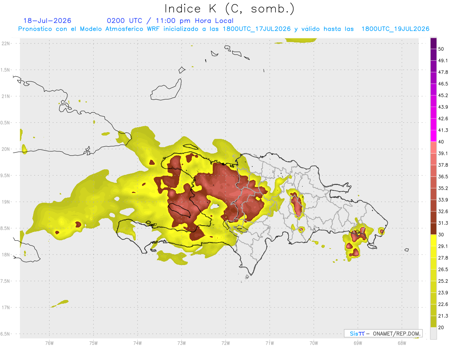Pick the dark purple swatch above 50
Image resolution: width=451 pixels, height=348 pixels.
point(433,43)
